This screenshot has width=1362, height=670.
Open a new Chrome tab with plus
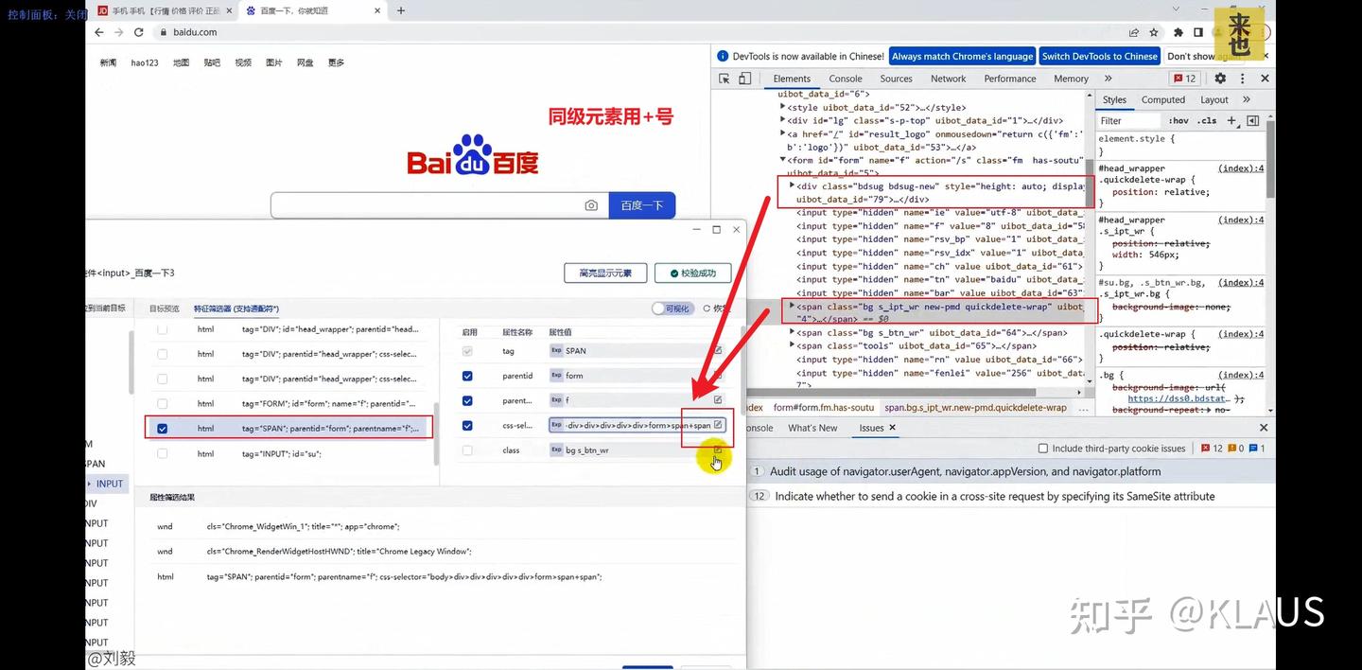pos(401,10)
